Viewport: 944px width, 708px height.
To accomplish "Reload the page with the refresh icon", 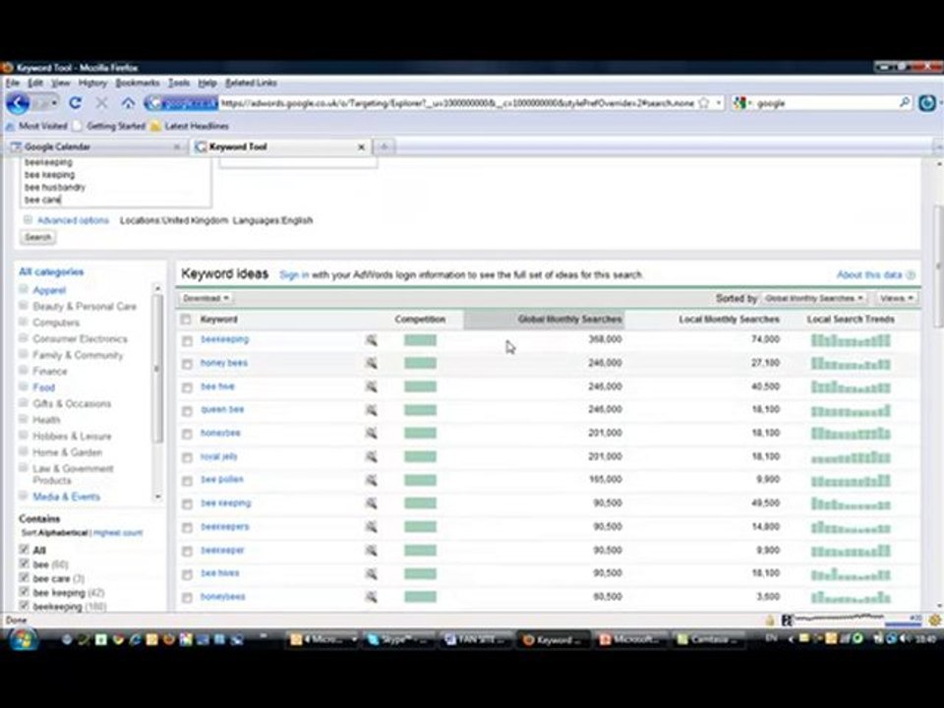I will [76, 103].
